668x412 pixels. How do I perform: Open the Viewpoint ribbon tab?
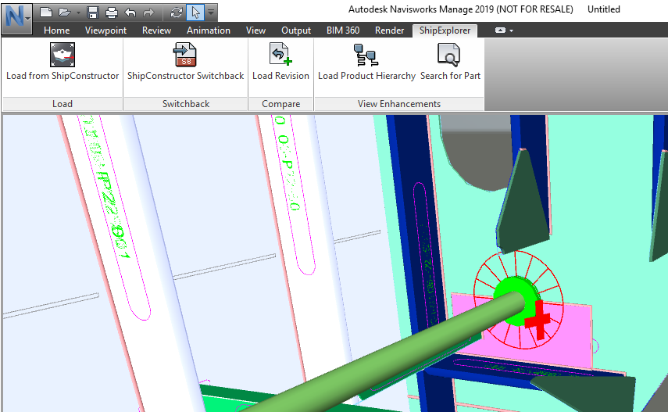click(105, 30)
